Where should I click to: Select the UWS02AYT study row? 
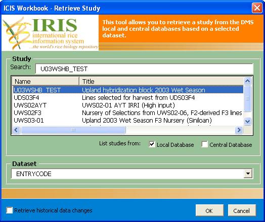128,105
